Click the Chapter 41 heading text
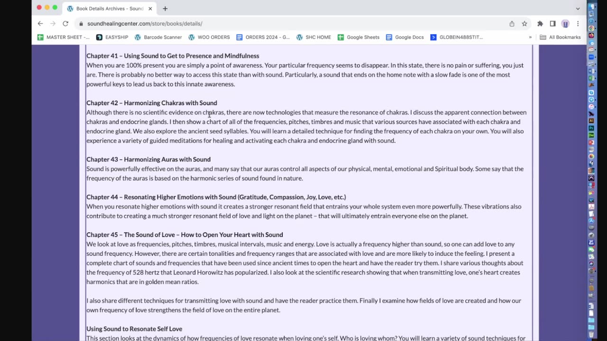Viewport: 607px width, 341px height. [x=173, y=56]
